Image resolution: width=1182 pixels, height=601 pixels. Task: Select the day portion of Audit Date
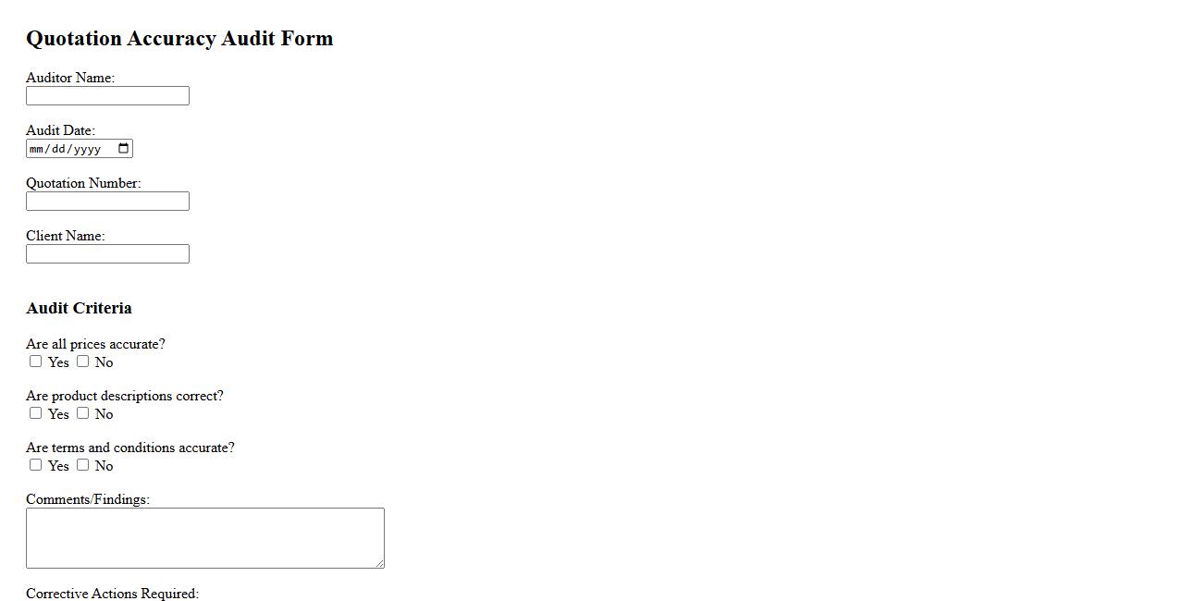pyautogui.click(x=58, y=149)
